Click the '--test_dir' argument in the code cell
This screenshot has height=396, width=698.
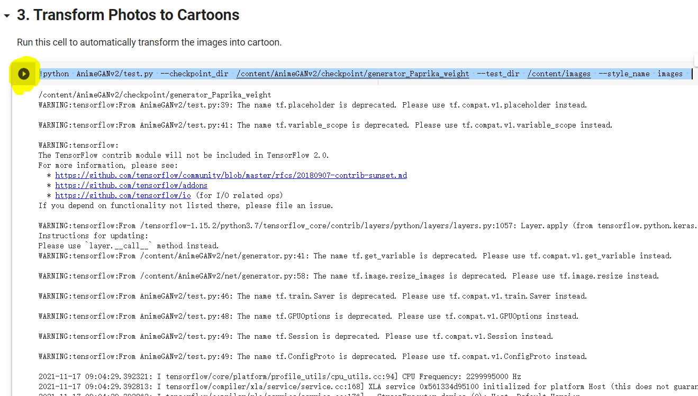tap(498, 74)
